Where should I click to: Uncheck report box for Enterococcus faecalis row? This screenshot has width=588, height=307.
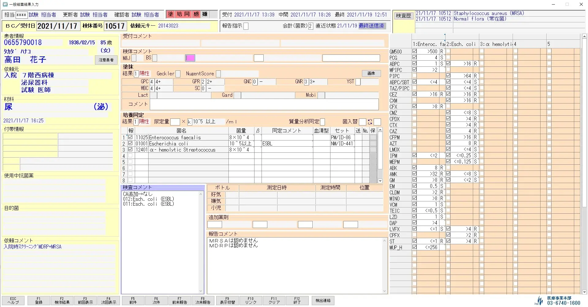(130, 137)
